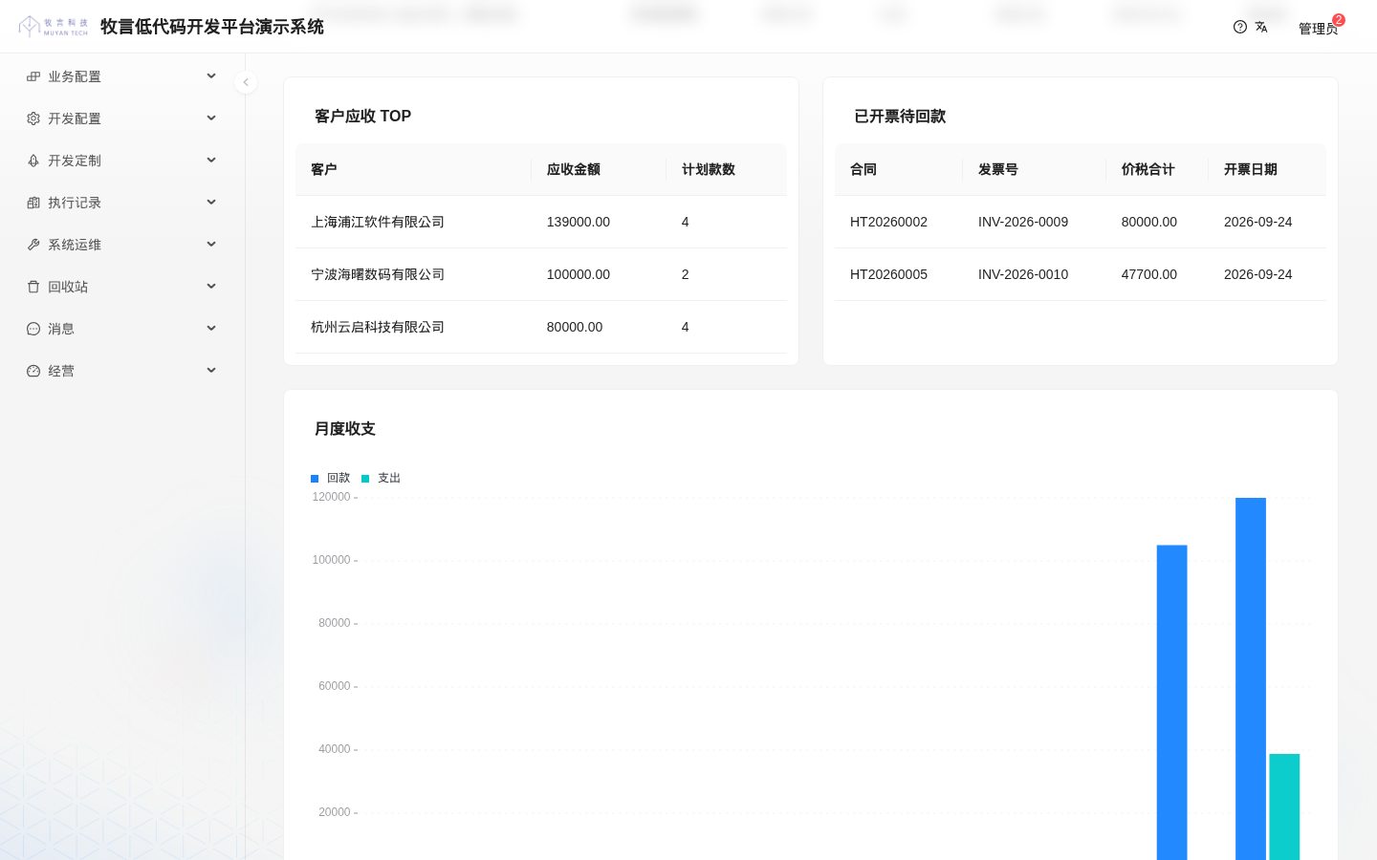Screen dimensions: 1377x860
Task: Open the 消息 menu item
Action: (x=122, y=329)
